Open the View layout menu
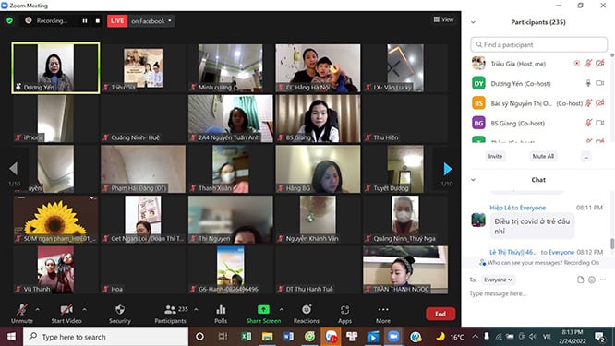 (x=443, y=19)
